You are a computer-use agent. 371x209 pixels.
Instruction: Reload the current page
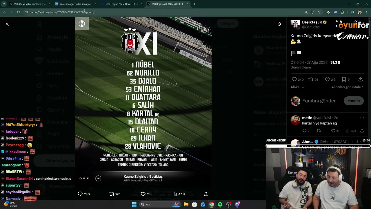pyautogui.click(x=18, y=12)
